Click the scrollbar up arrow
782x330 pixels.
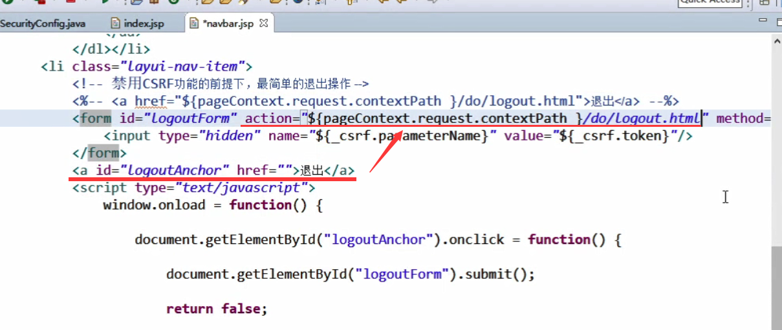coord(777,40)
